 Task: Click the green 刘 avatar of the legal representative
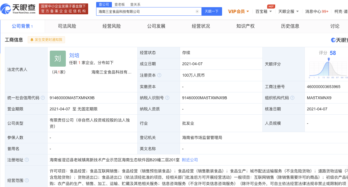pyautogui.click(x=58, y=59)
